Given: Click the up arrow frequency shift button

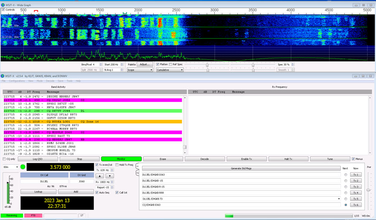Looking at the screenshot, I should [x=100, y=176].
